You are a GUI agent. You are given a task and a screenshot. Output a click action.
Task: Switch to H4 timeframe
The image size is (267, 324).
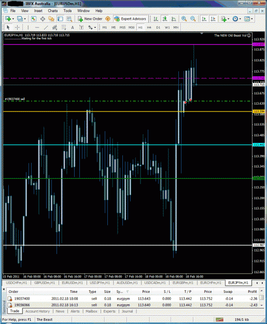[149, 27]
